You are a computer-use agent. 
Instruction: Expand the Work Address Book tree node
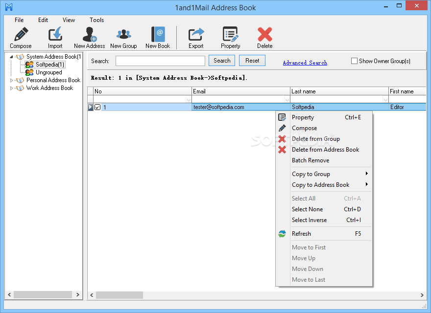tap(11, 89)
